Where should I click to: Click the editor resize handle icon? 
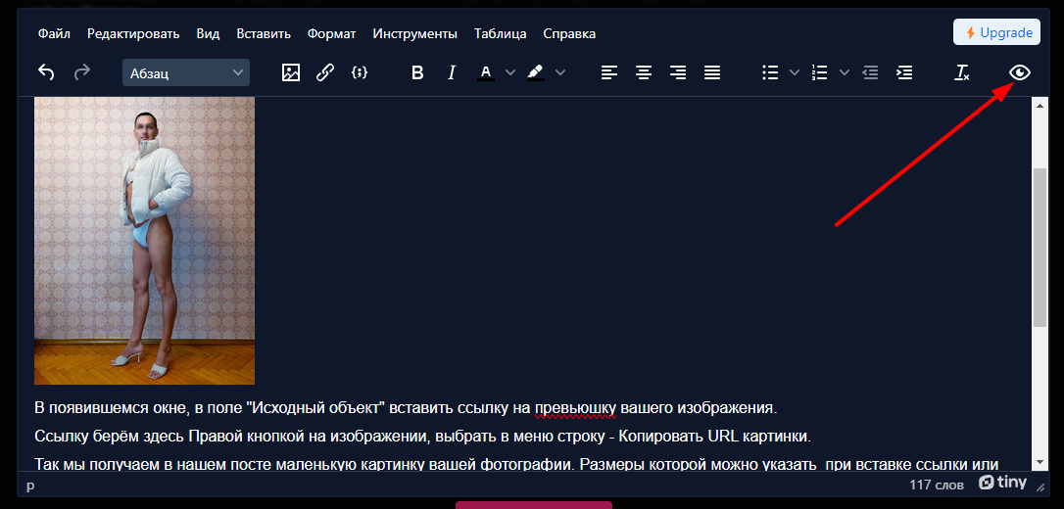click(x=1040, y=486)
